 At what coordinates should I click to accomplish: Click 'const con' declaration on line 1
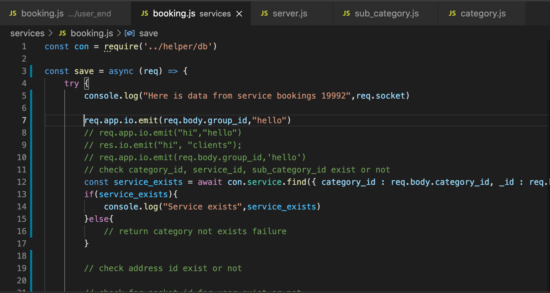click(67, 47)
